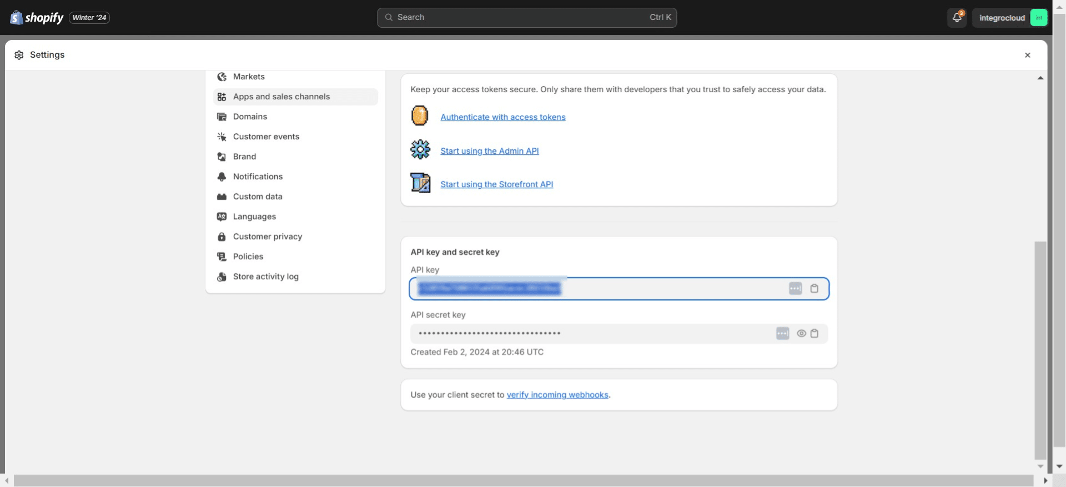Click the Shopify logo

point(37,18)
